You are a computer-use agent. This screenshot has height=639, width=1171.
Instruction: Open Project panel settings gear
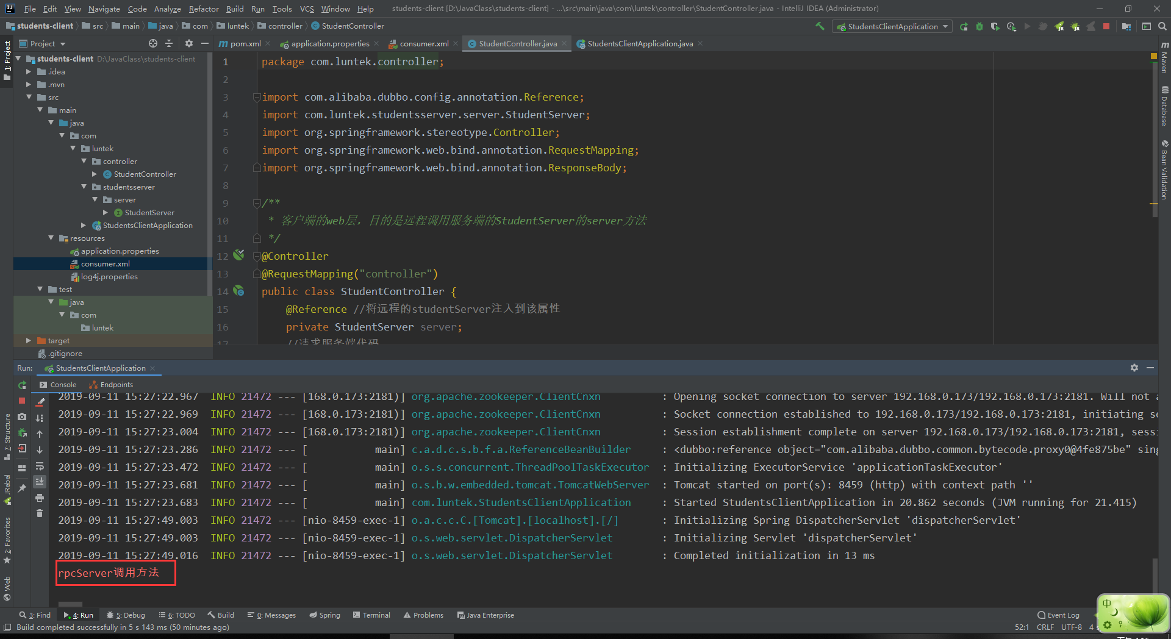tap(189, 43)
